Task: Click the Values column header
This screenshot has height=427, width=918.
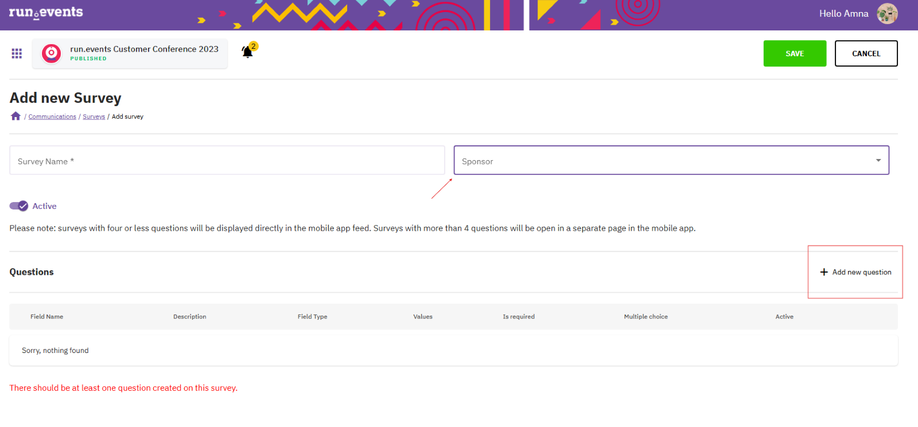Action: point(423,317)
